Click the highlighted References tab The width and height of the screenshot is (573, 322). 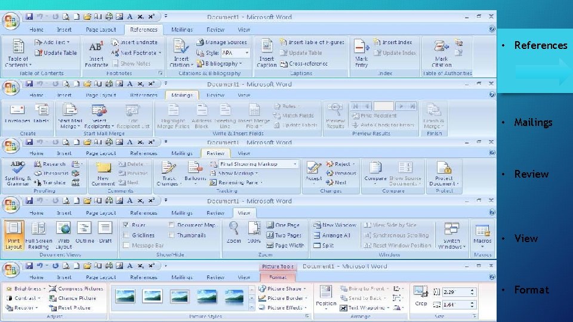point(144,30)
